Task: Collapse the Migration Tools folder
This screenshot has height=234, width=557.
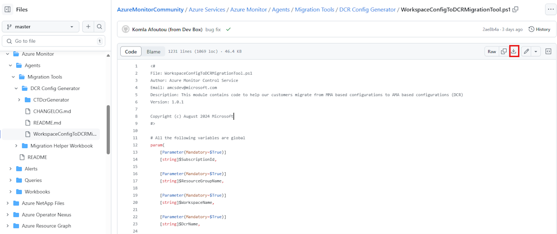Action: click(x=13, y=77)
